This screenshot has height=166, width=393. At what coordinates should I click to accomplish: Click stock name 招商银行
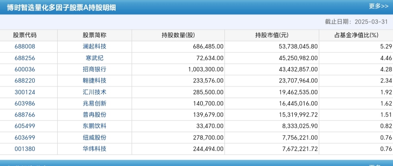94,69
